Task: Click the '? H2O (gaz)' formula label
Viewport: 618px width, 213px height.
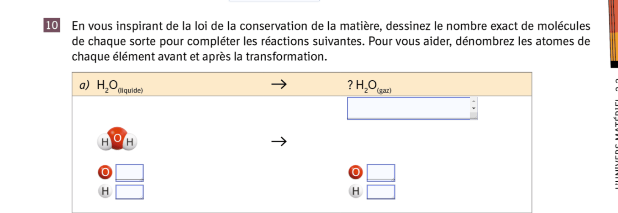Action: tap(369, 87)
